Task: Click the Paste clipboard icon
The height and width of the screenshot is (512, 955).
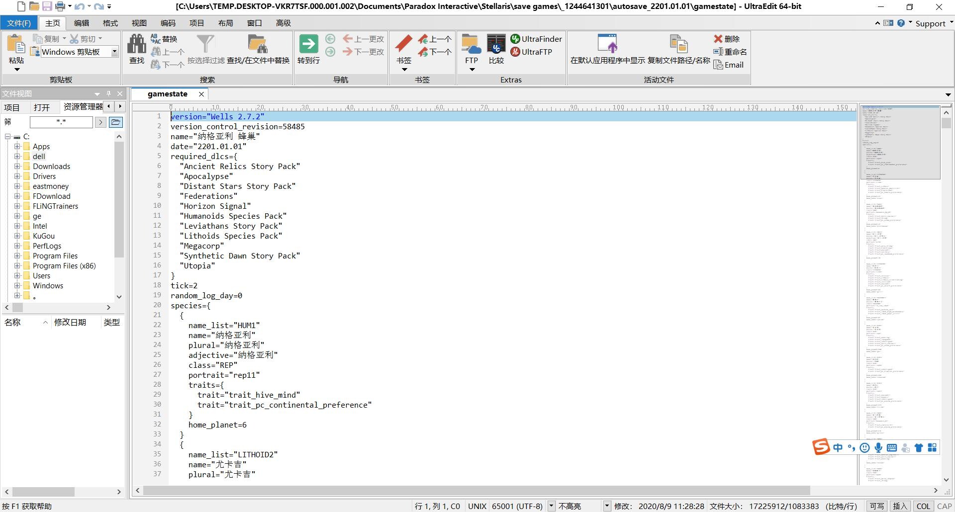Action: 16,45
